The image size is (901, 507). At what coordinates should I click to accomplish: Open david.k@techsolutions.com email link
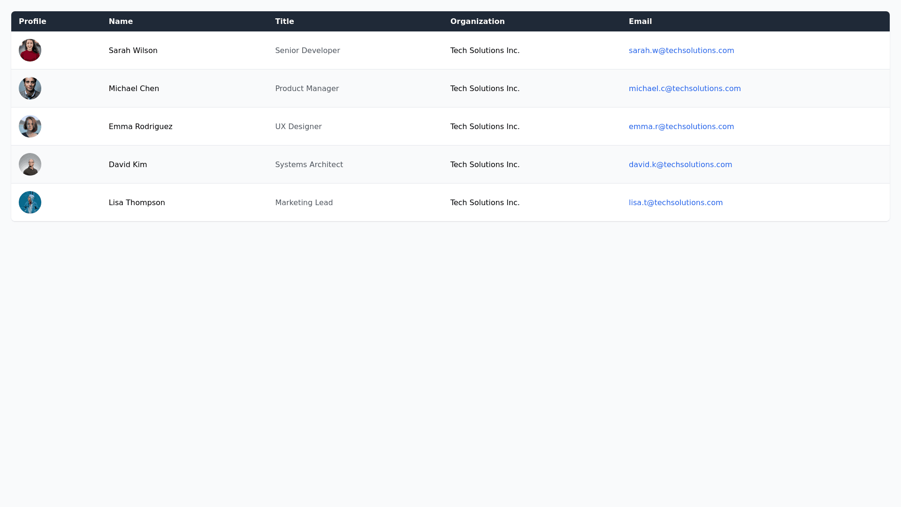[680, 164]
